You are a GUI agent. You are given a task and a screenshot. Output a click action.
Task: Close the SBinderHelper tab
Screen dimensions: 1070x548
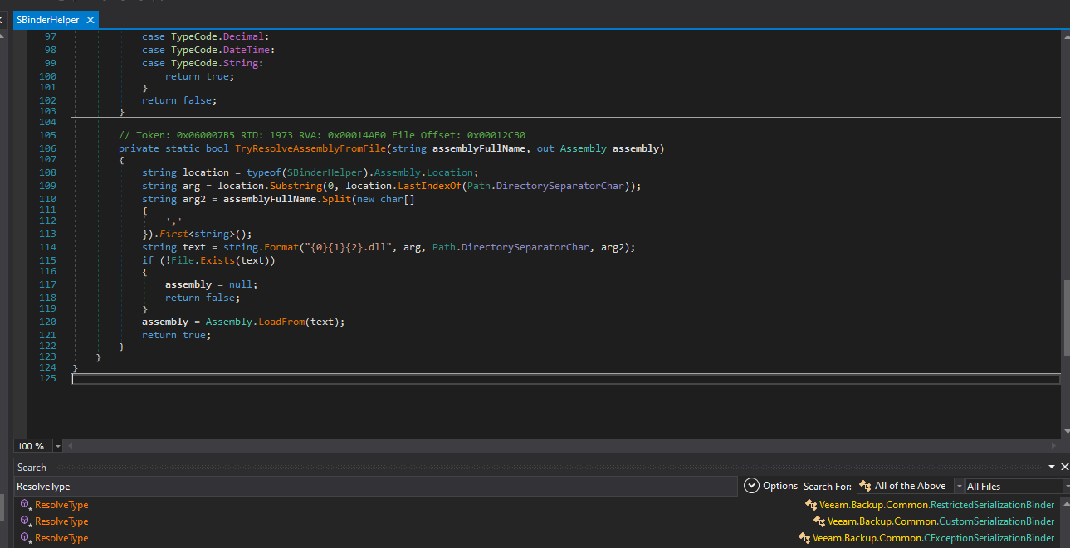(x=90, y=19)
